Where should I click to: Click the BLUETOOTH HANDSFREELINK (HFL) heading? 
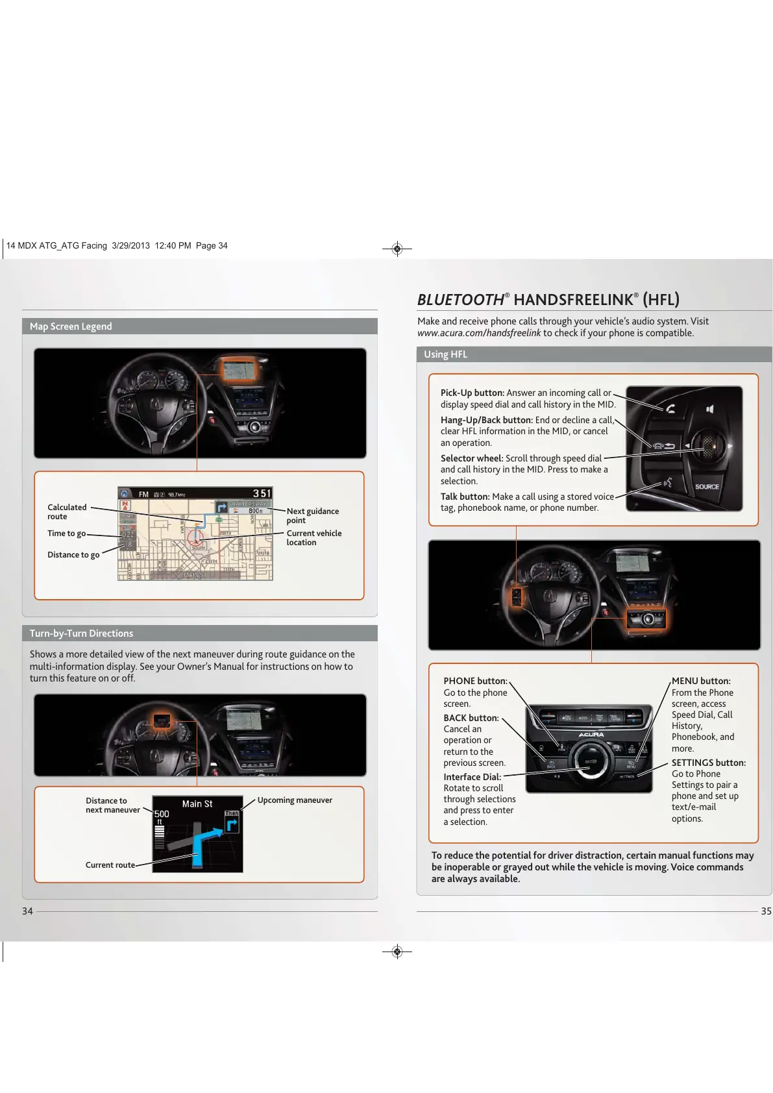pyautogui.click(x=548, y=299)
